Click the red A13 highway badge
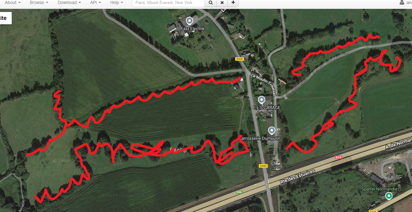This screenshot has height=212, width=412. 339,157
